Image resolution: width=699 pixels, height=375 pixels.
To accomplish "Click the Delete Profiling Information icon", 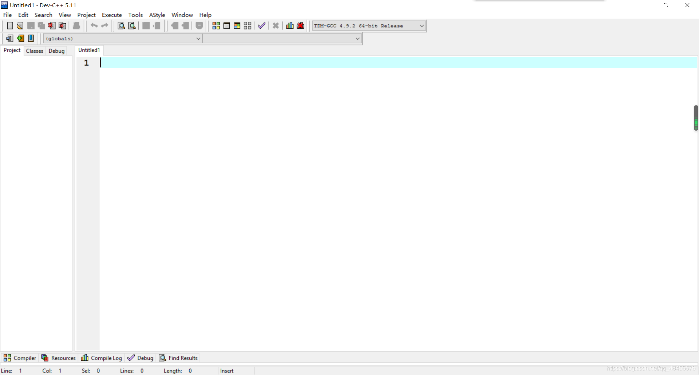I will (300, 25).
